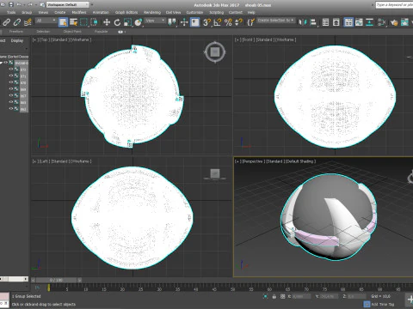Toggle Keyboard Shortcut Override

coord(195,22)
